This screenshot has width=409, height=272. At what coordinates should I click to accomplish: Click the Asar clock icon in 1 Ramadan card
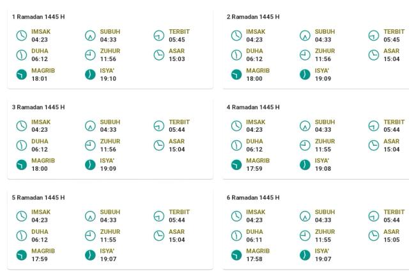(x=159, y=55)
